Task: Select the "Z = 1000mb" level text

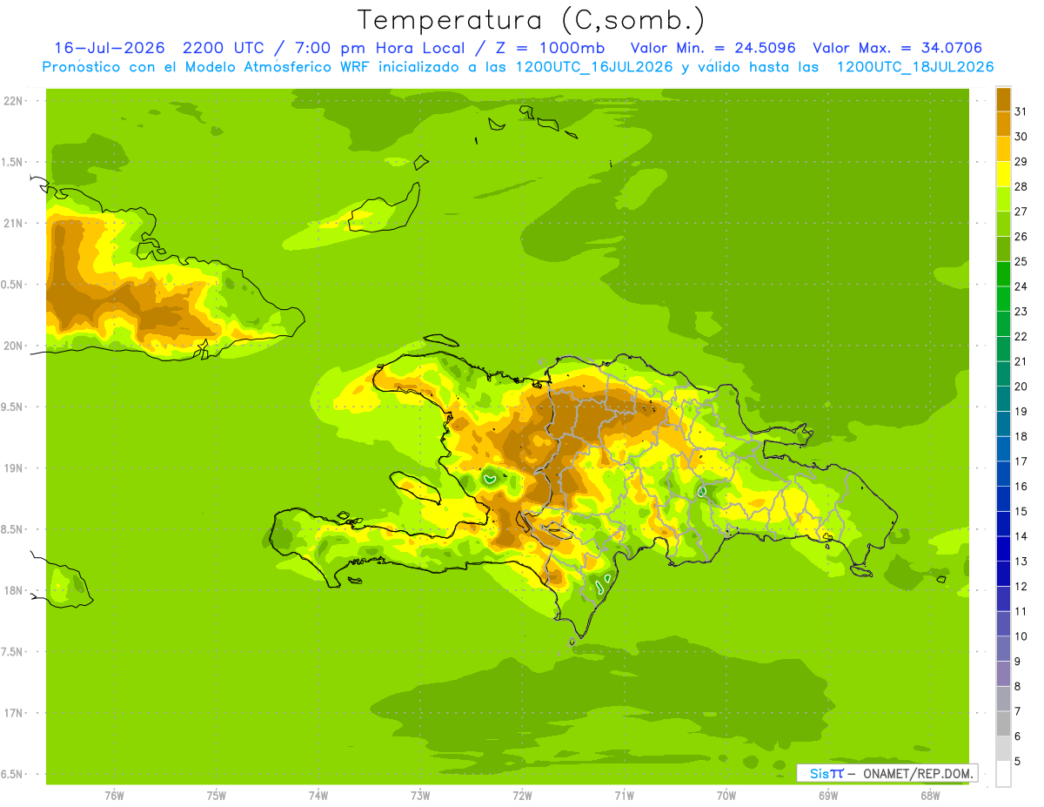Action: tap(549, 48)
